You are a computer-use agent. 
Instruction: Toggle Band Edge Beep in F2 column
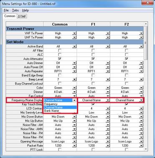click(x=127, y=75)
